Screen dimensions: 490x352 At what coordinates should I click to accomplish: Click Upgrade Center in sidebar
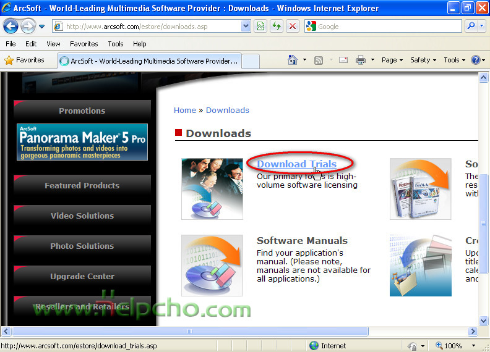pyautogui.click(x=82, y=277)
